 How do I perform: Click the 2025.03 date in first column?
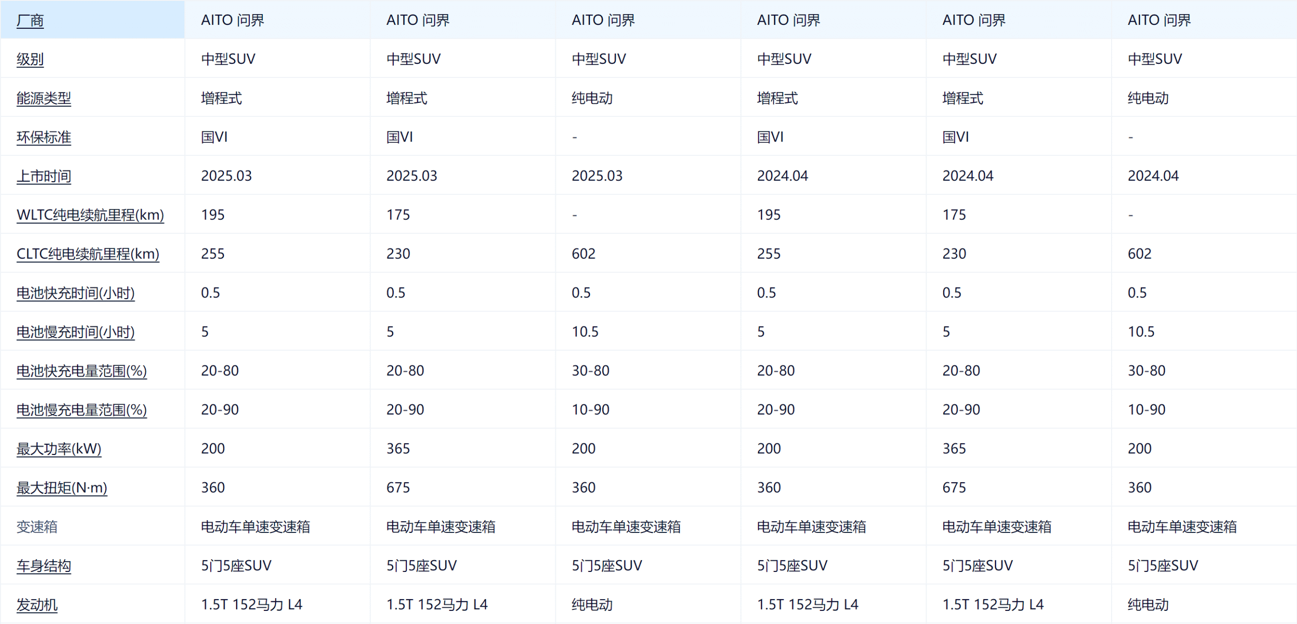[x=226, y=176]
